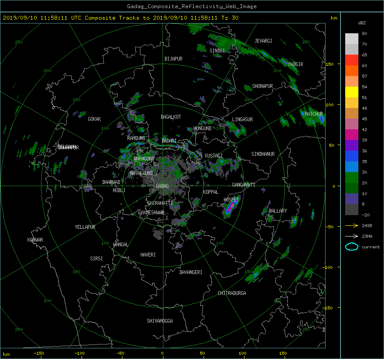
Task: Click the HUNGUND city label
Action: click(x=202, y=128)
